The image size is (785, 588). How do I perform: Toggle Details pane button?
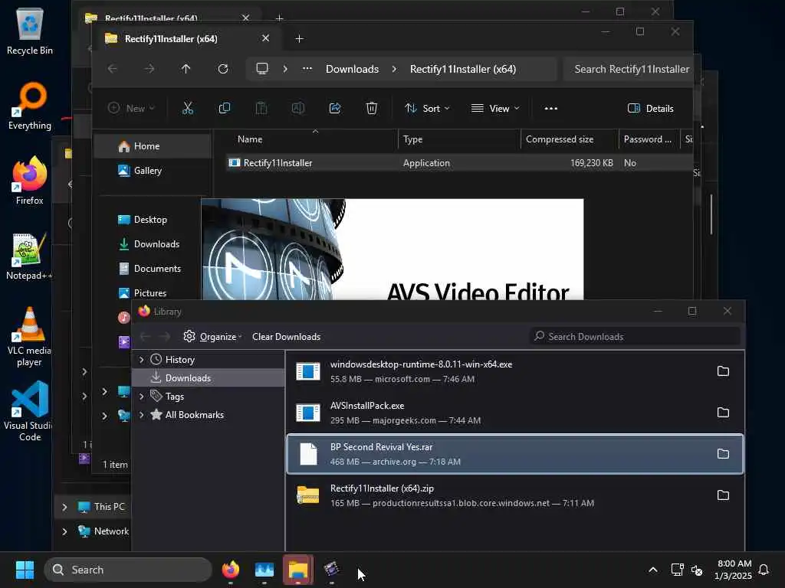(x=651, y=108)
